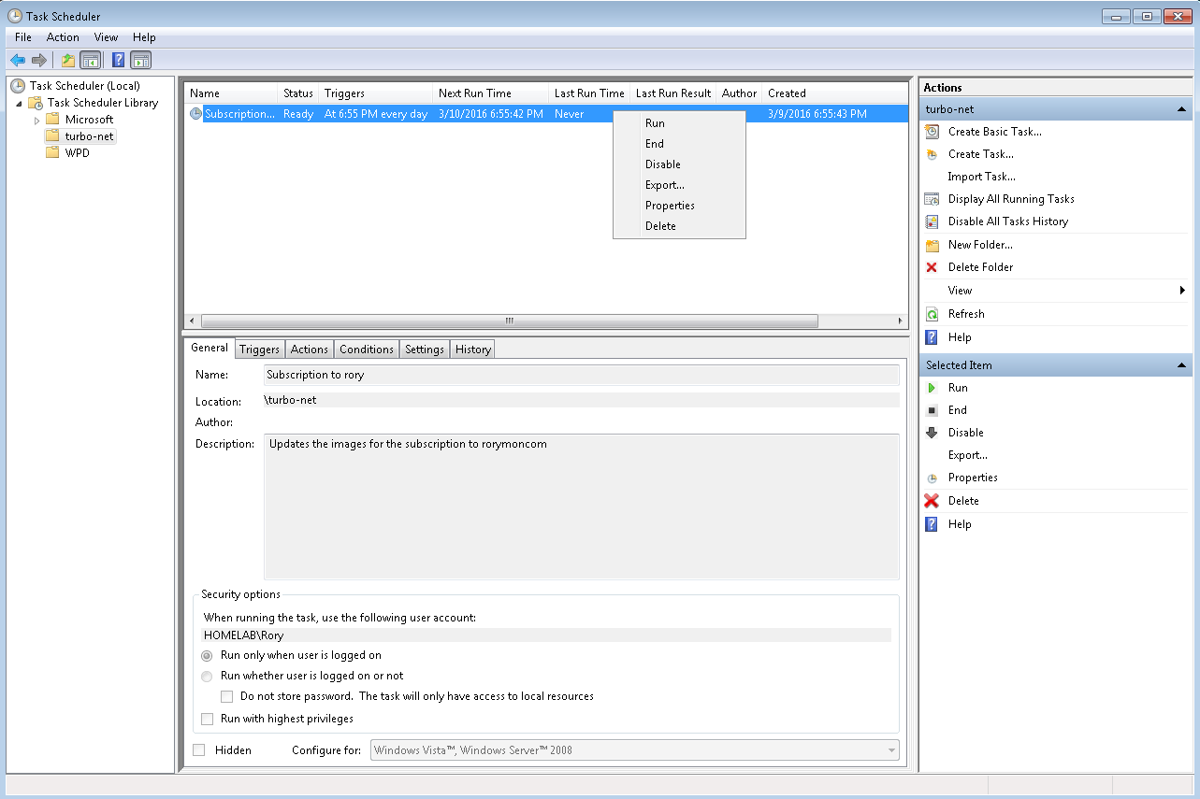Open the Configure for dropdown

tap(889, 749)
